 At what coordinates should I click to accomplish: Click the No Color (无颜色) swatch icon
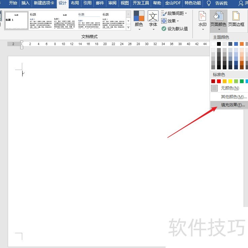(x=214, y=88)
